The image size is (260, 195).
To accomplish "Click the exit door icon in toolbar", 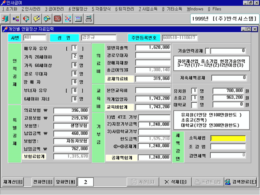I will 6,19.
